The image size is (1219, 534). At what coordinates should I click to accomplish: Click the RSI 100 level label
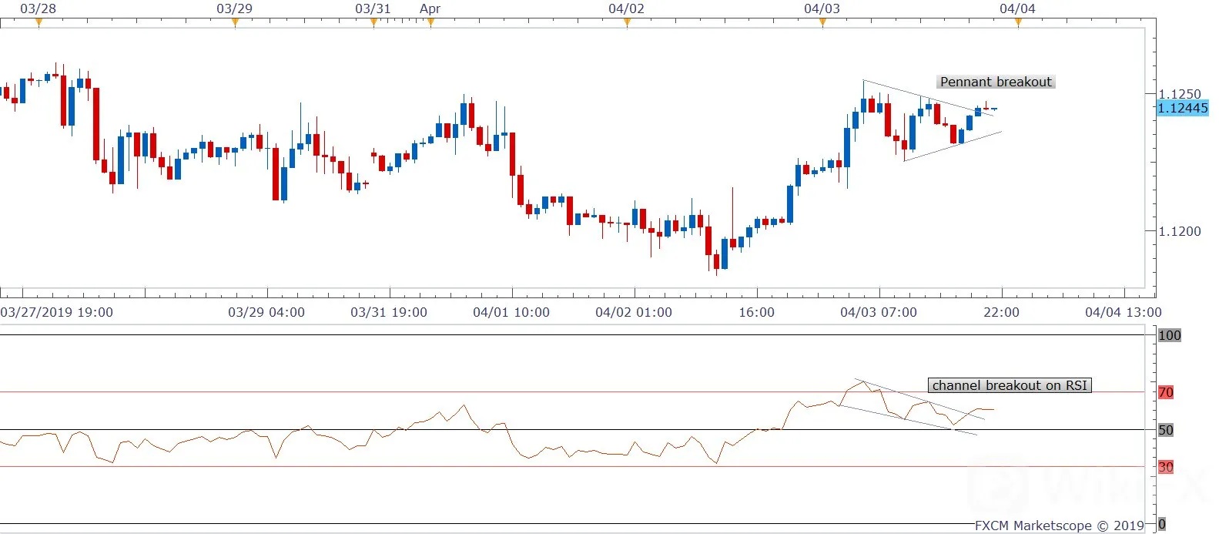(1170, 335)
